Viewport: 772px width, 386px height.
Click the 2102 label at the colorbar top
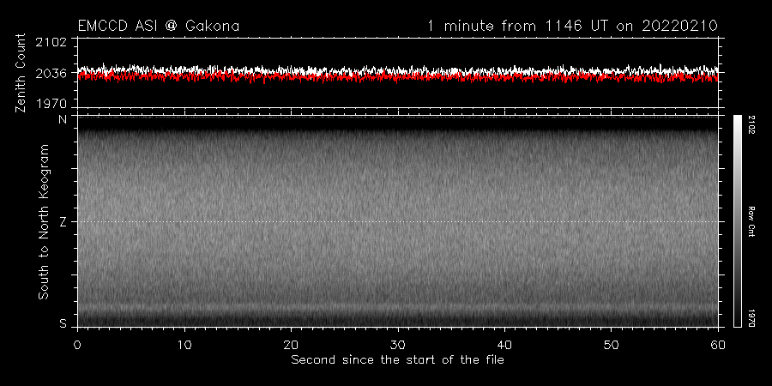coord(752,124)
